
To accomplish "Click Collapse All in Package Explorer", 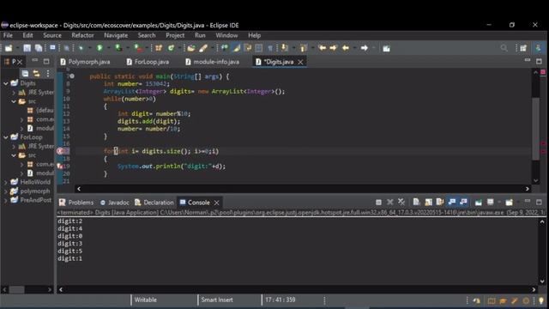I will coord(25,73).
